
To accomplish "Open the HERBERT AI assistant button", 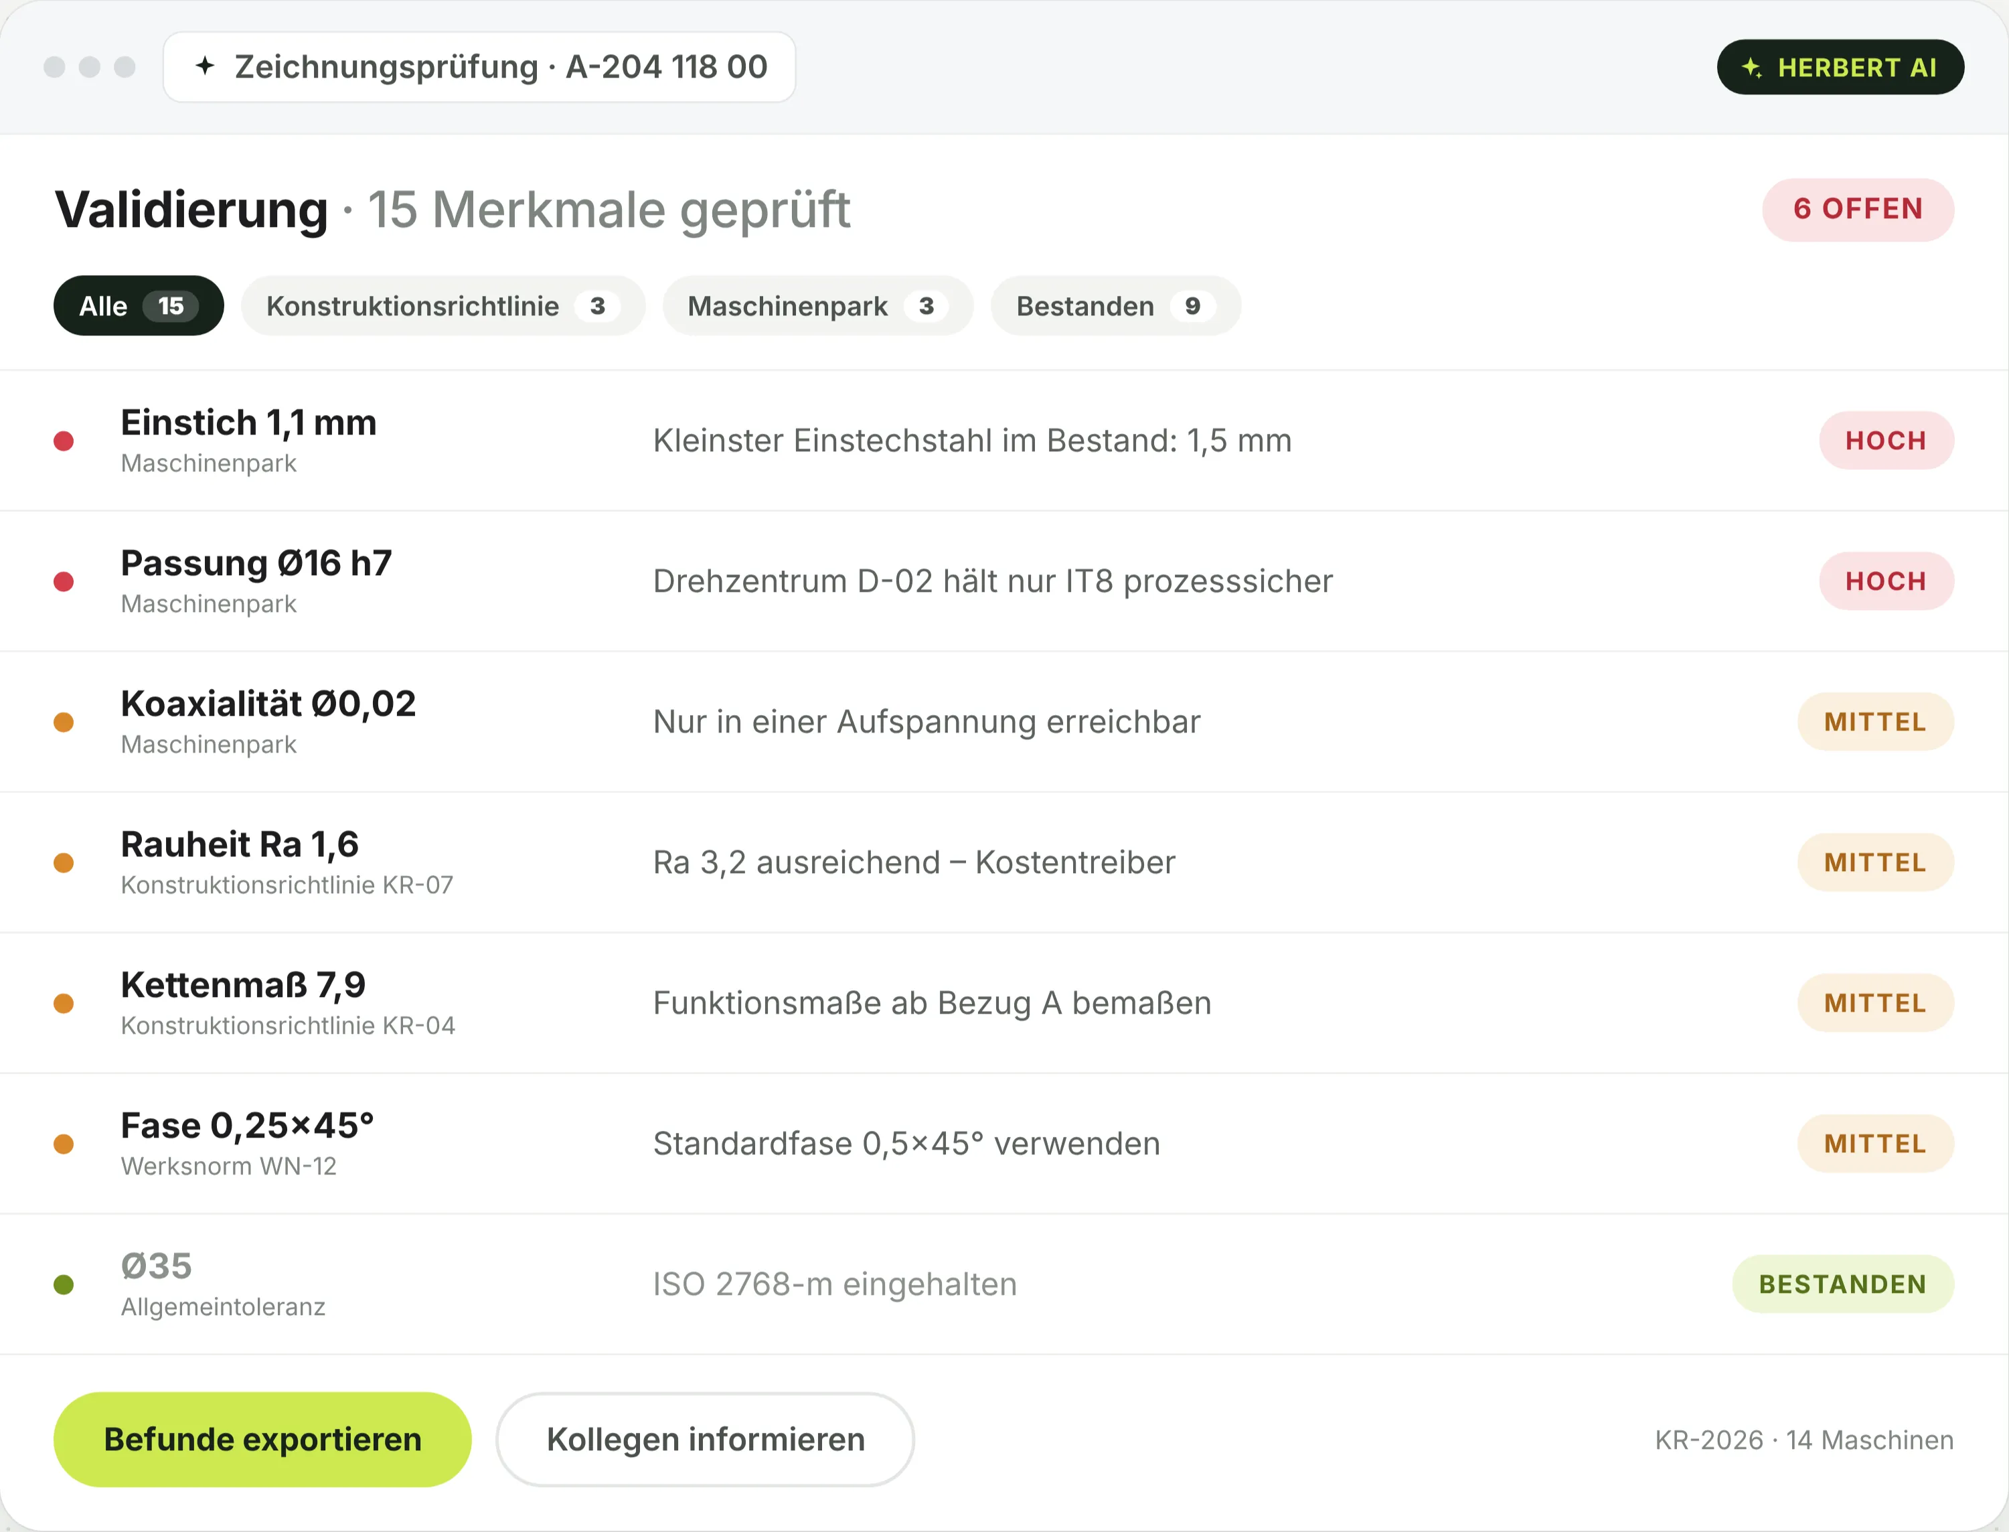I will click(1840, 66).
